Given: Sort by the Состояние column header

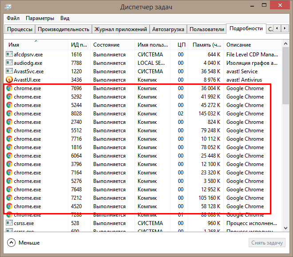Looking at the screenshot, I should [x=112, y=45].
